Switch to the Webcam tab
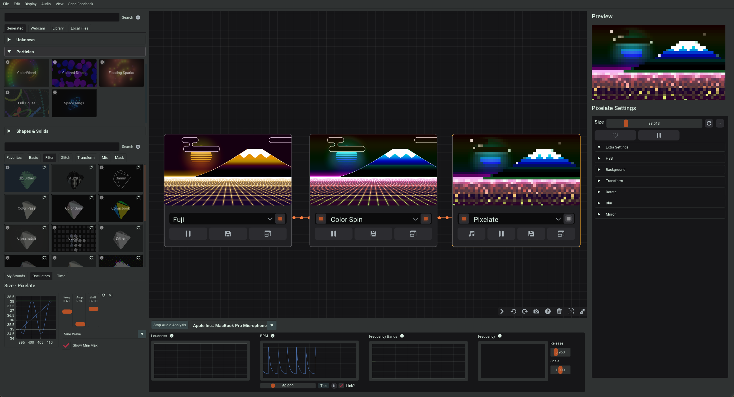 38,28
